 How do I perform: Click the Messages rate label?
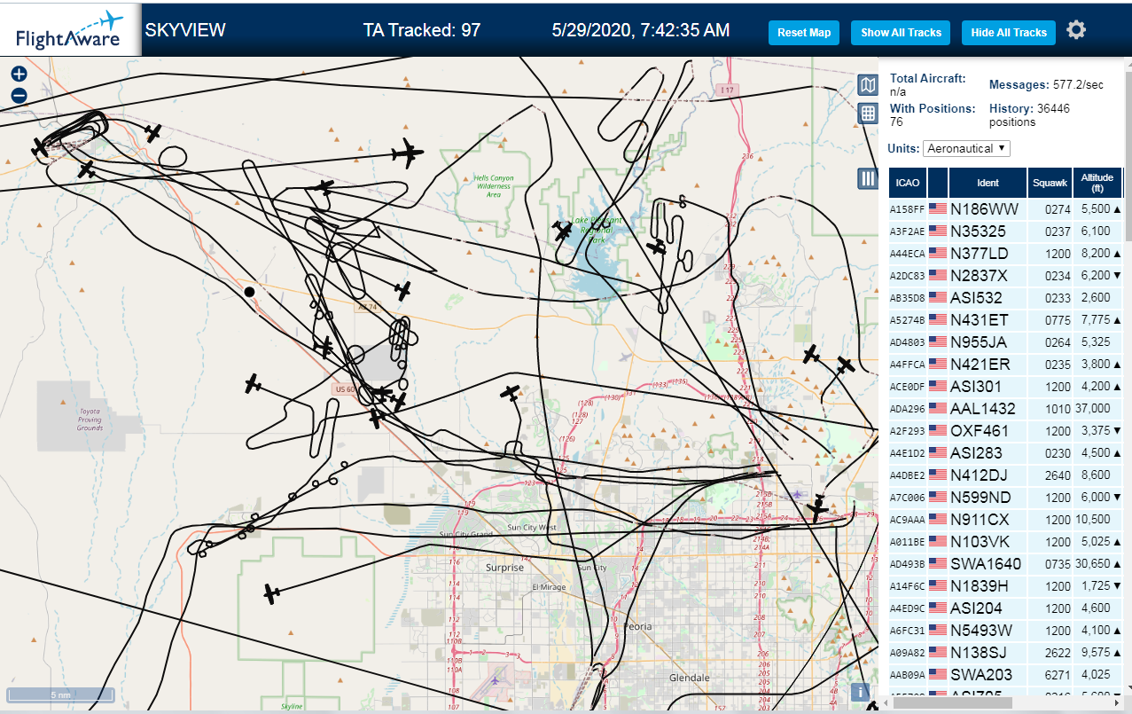[x=1018, y=85]
